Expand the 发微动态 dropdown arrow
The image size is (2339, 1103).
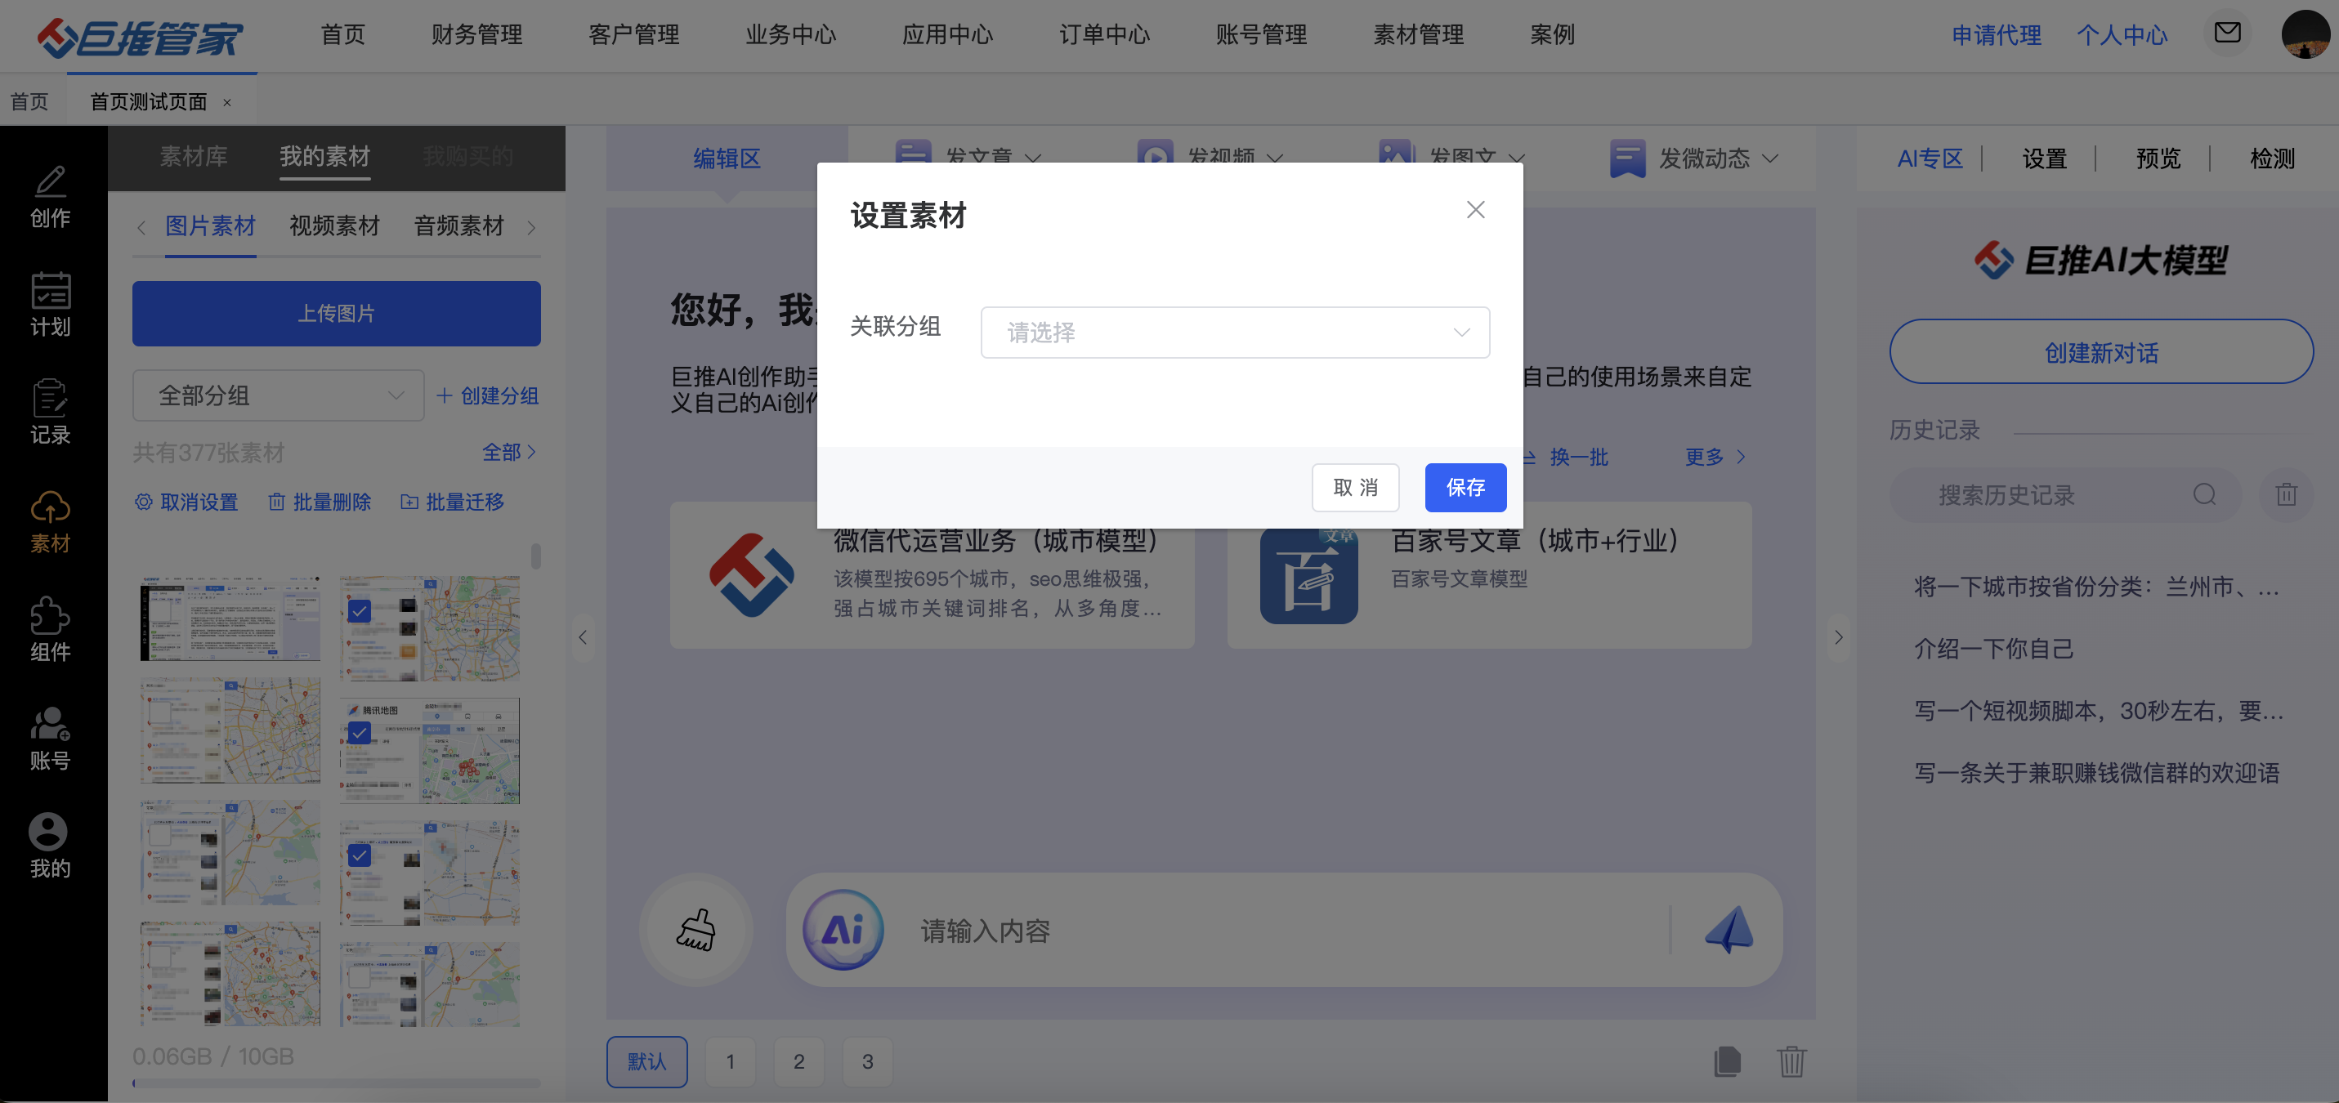coord(1769,159)
